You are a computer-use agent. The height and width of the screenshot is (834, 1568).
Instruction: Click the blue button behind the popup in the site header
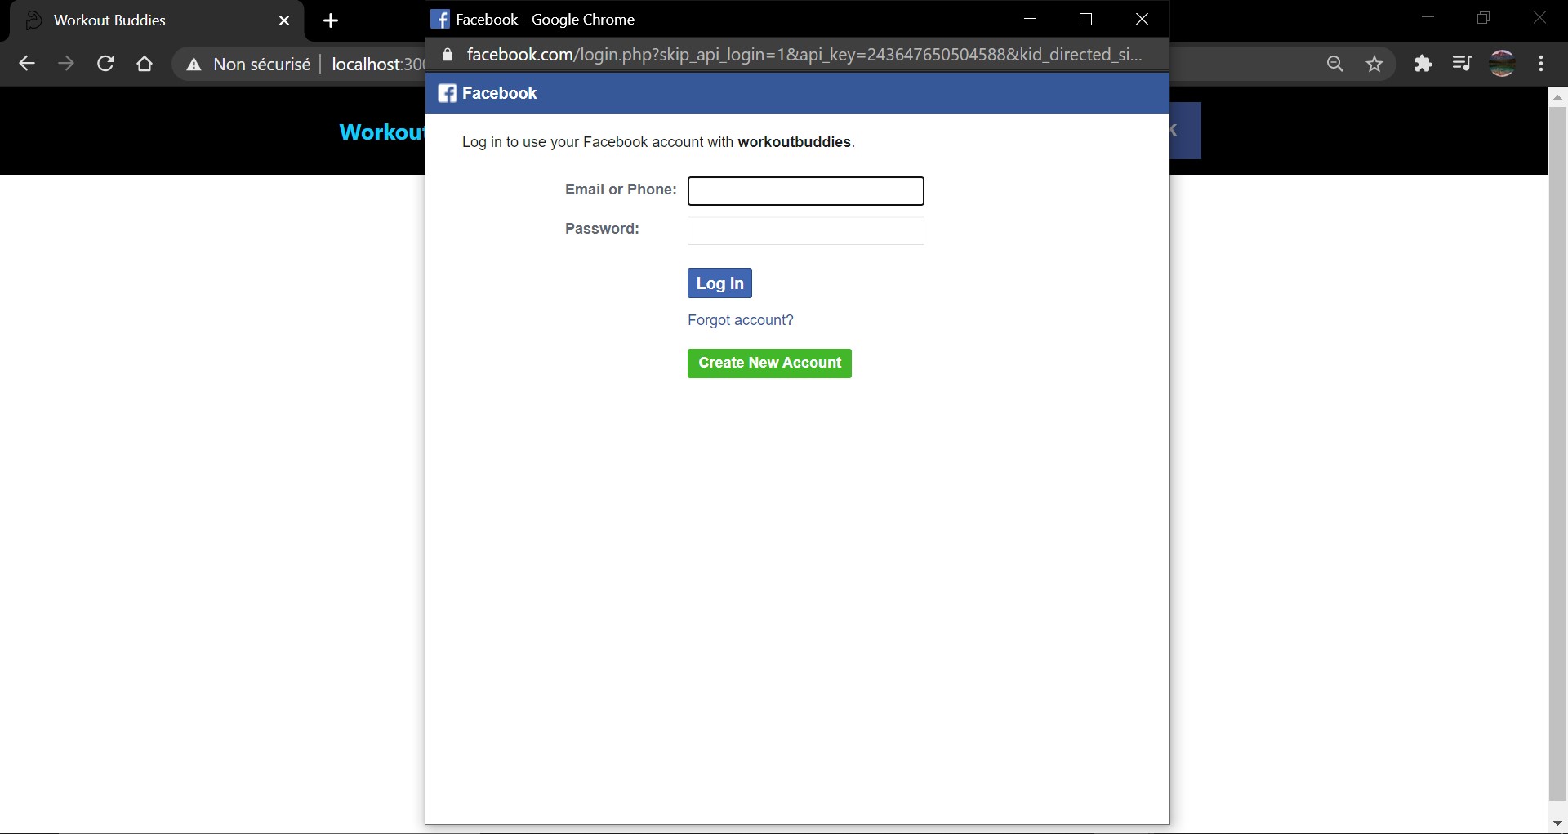pyautogui.click(x=1186, y=131)
